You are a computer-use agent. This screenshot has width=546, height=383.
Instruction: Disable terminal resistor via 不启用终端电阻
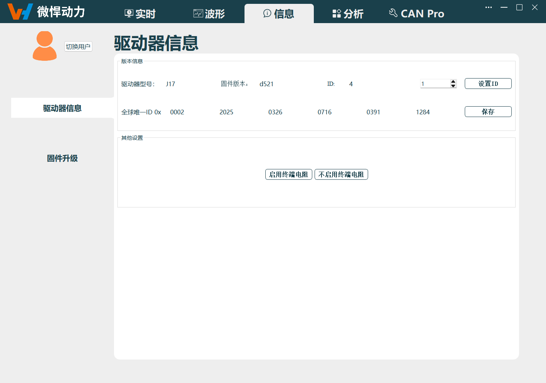pyautogui.click(x=341, y=174)
